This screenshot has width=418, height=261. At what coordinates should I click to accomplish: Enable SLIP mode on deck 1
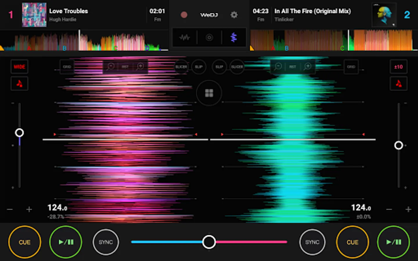(199, 67)
